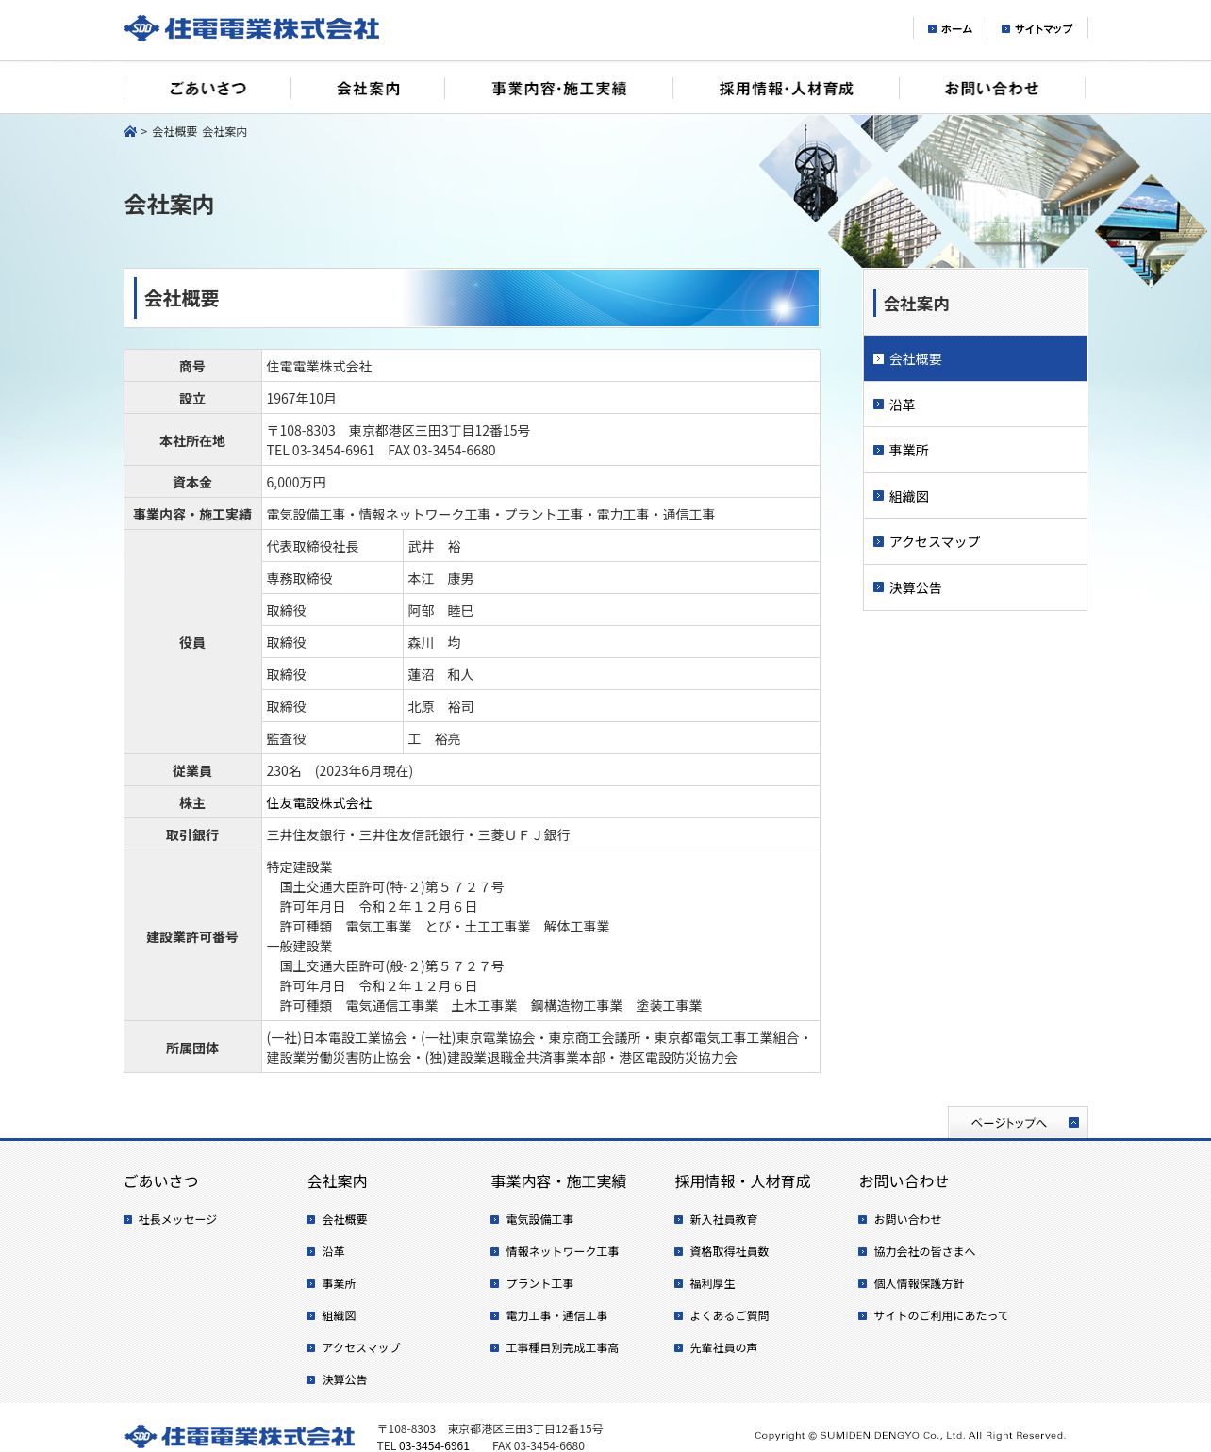Click the auditor name 工 裕亮
Screen dimensions: 1211x1452
[x=435, y=739]
